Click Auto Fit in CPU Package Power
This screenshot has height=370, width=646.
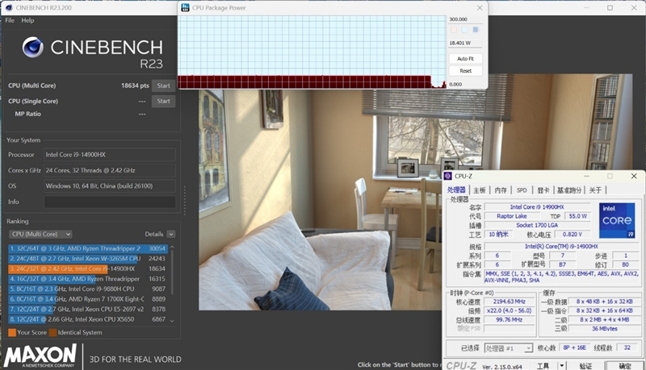tap(466, 59)
